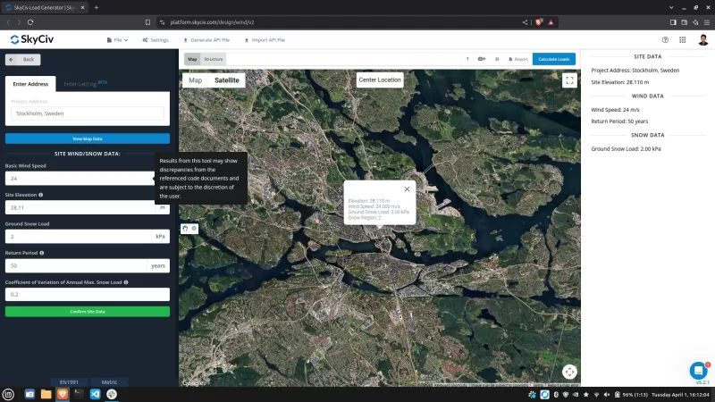Click the toolbar question mark icon
This screenshot has height=402, width=715.
click(467, 59)
